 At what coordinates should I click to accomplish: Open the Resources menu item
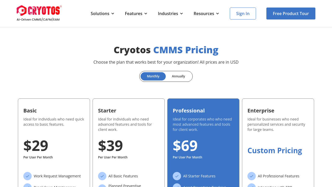coord(204,14)
